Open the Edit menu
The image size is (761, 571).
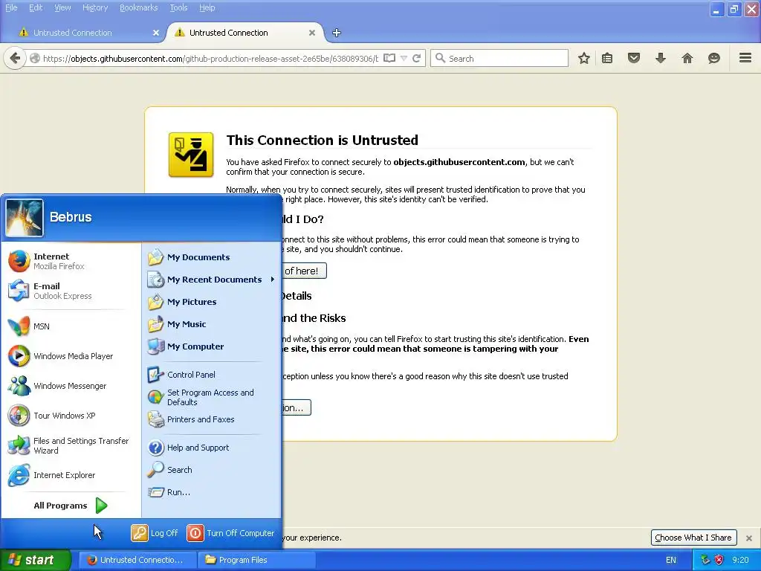pos(36,7)
